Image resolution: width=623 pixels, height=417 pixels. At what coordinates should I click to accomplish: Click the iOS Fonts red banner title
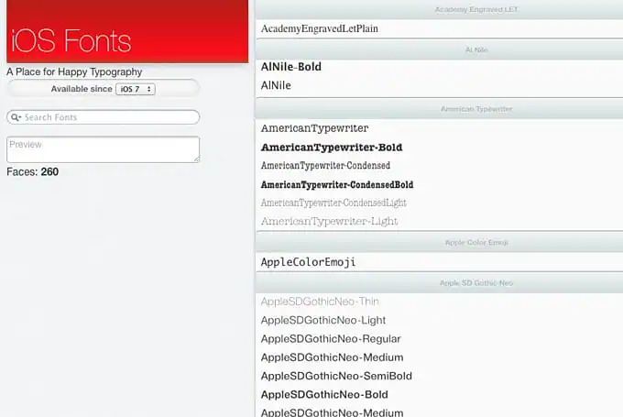(71, 40)
